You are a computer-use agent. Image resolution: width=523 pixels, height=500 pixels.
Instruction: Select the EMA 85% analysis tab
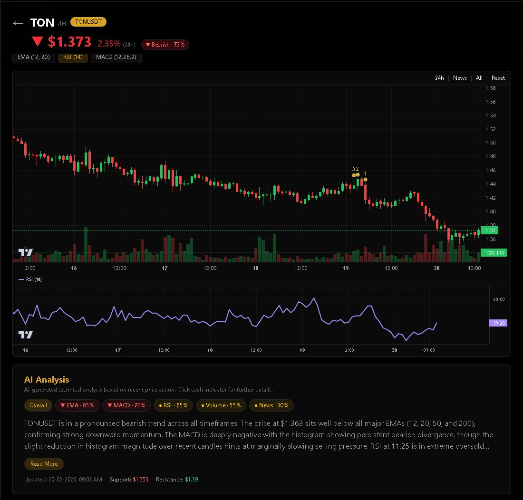(x=77, y=405)
